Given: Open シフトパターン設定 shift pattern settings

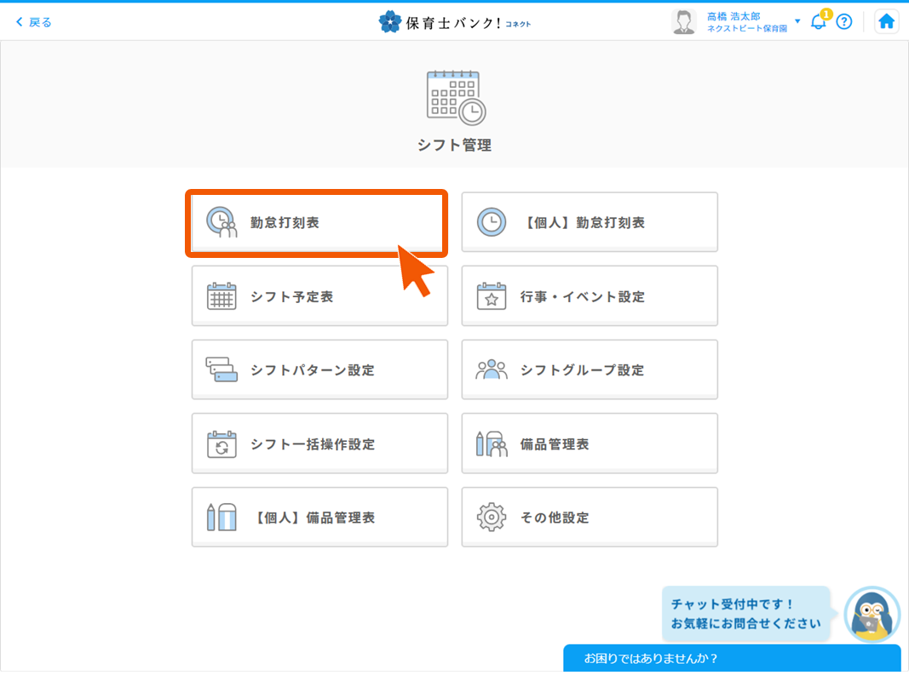Looking at the screenshot, I should [x=319, y=369].
